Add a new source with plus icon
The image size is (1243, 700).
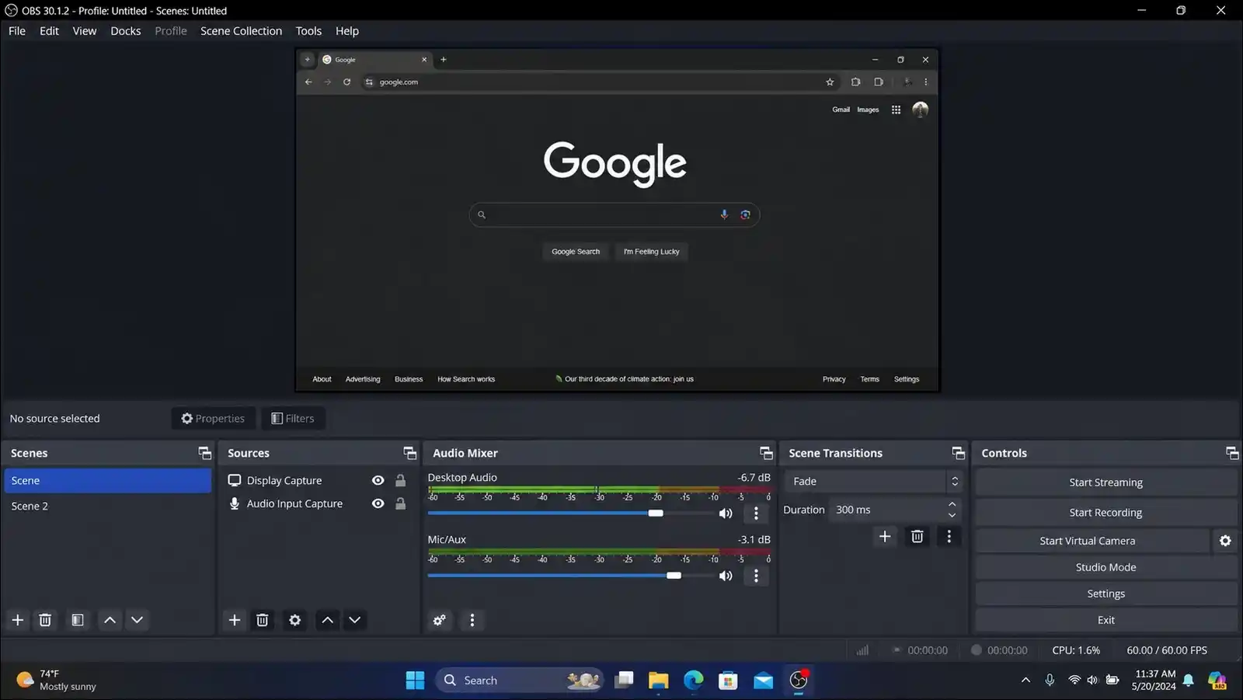pos(235,620)
